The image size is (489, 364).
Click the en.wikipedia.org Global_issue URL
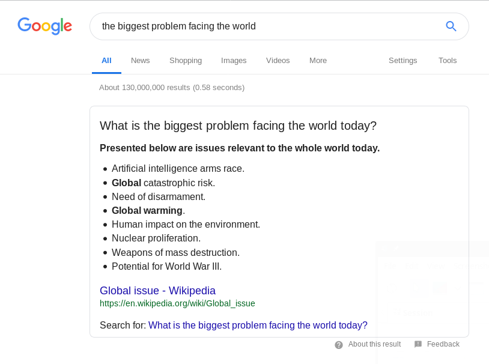[177, 303]
